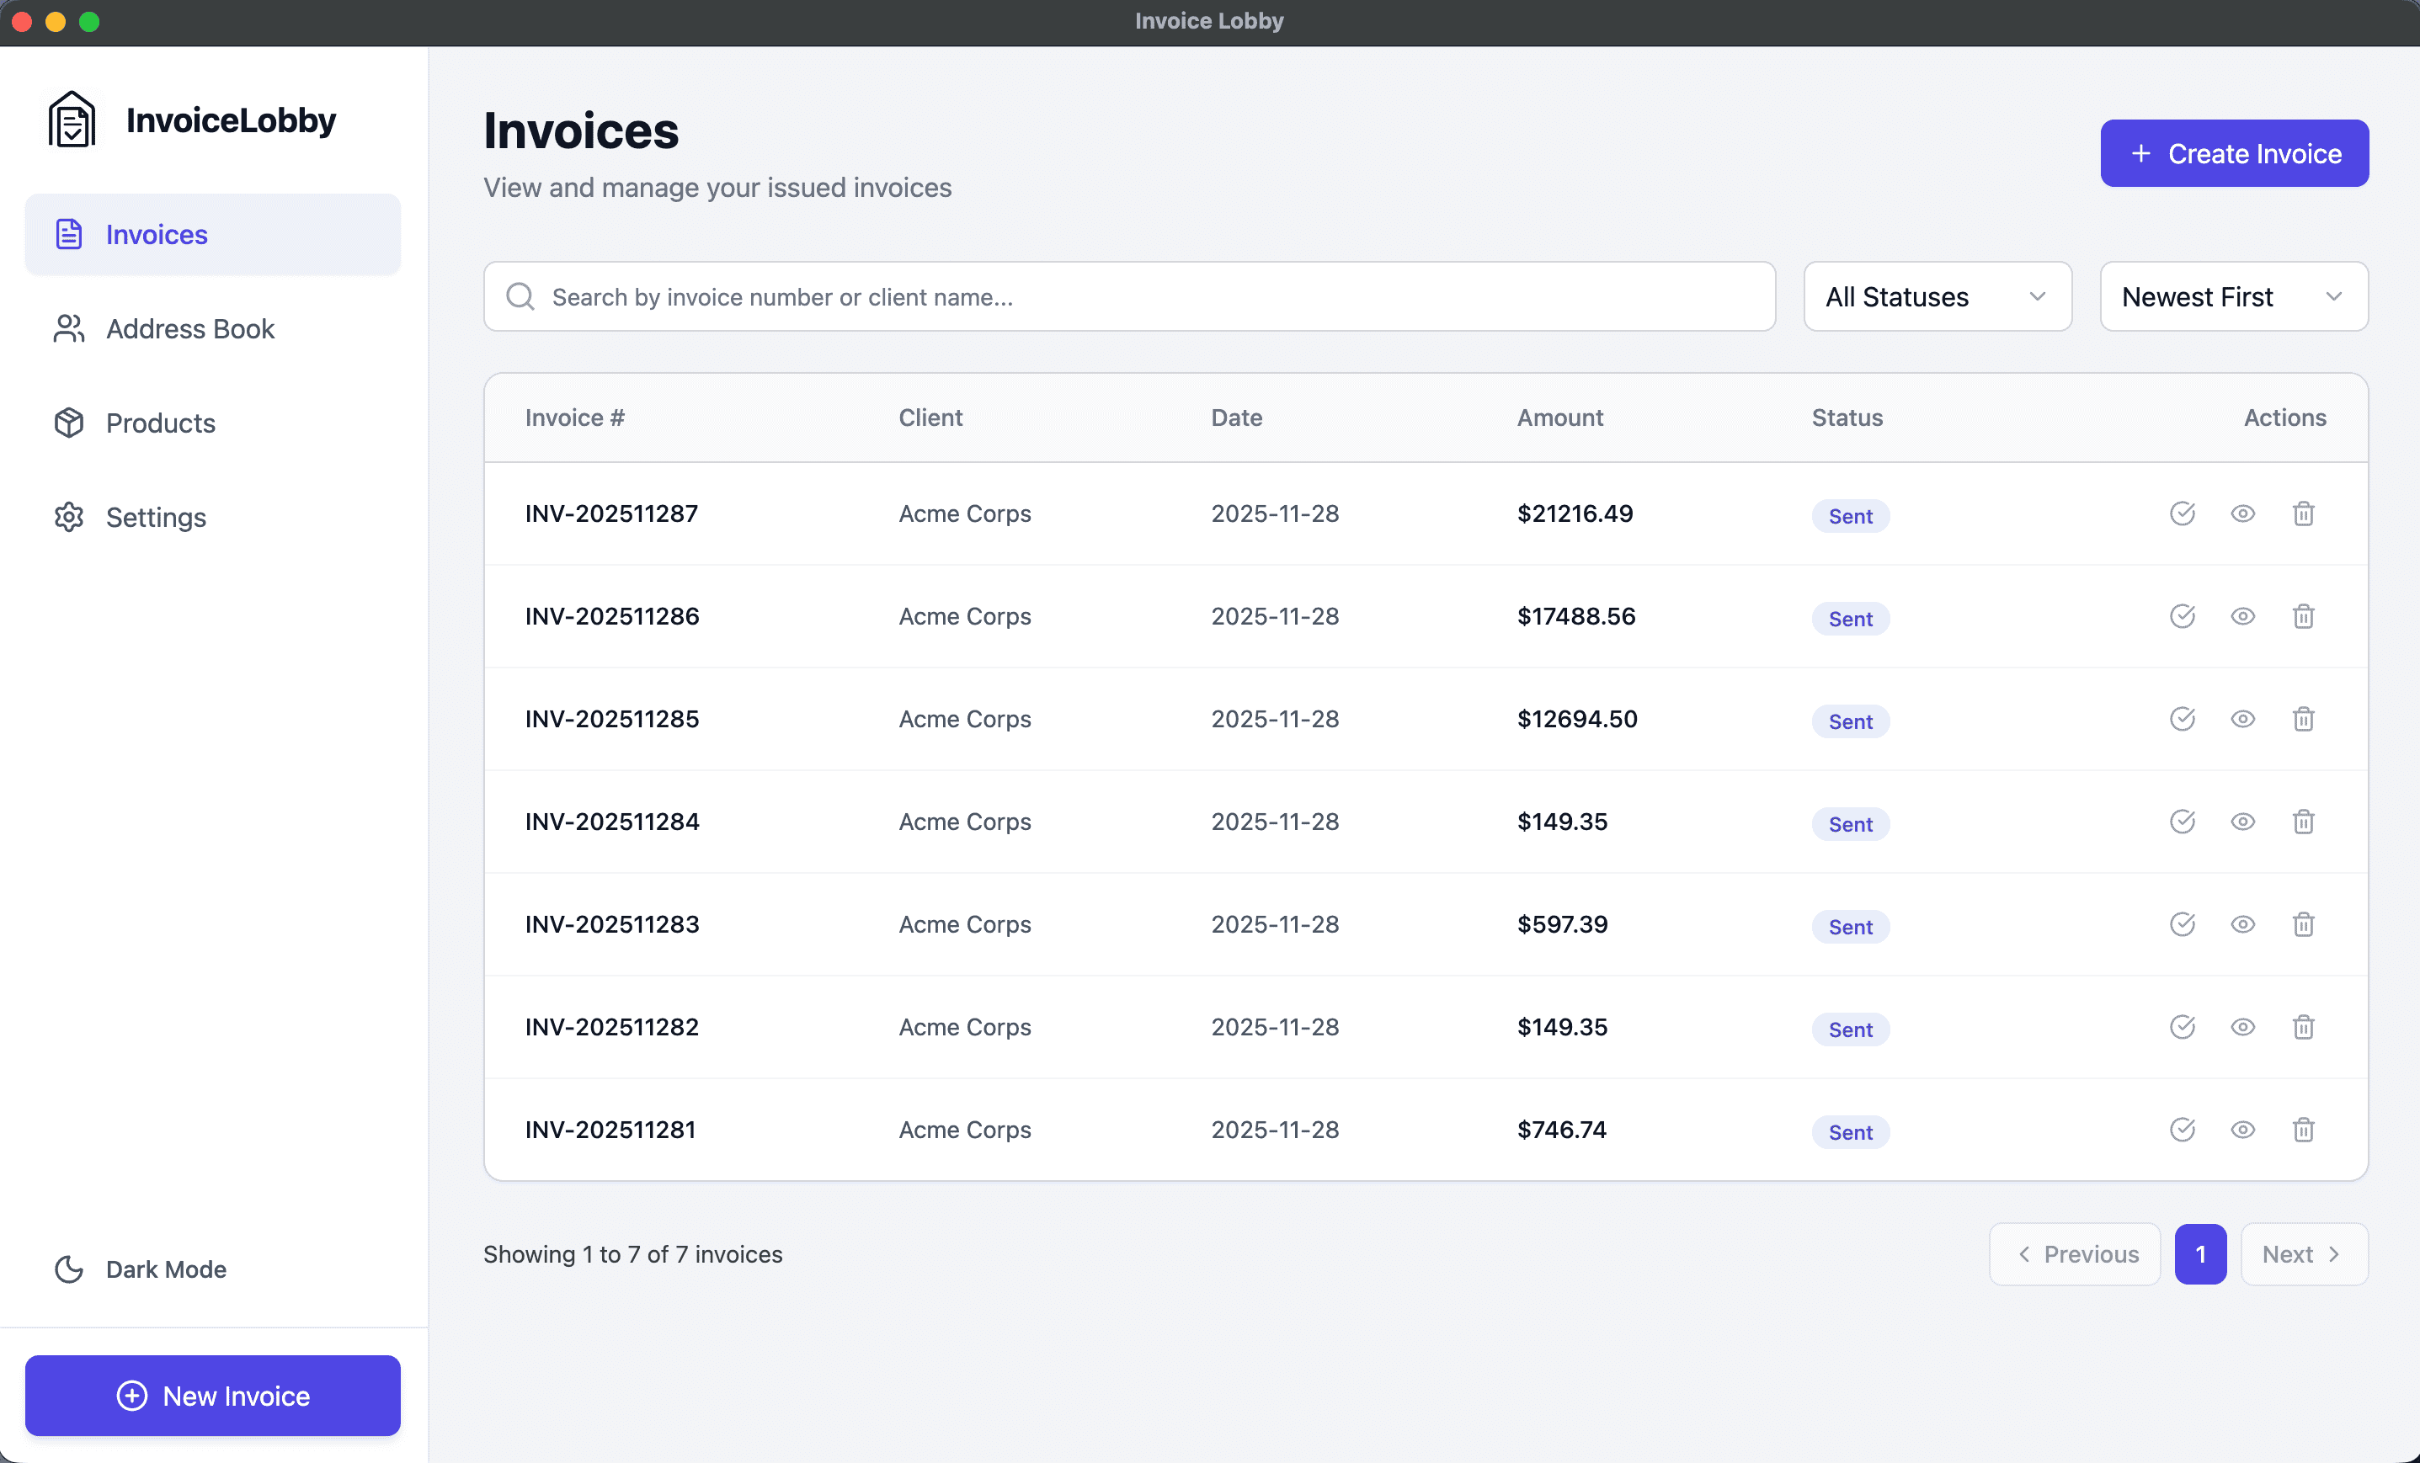Open the Newest First sort dropdown
This screenshot has width=2420, height=1463.
[2232, 295]
